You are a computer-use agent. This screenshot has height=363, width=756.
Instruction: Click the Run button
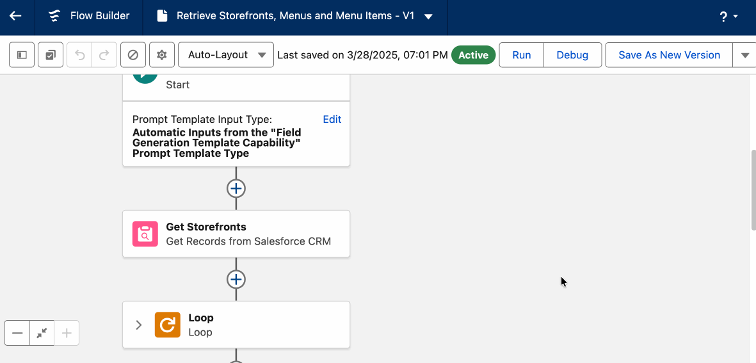[522, 55]
